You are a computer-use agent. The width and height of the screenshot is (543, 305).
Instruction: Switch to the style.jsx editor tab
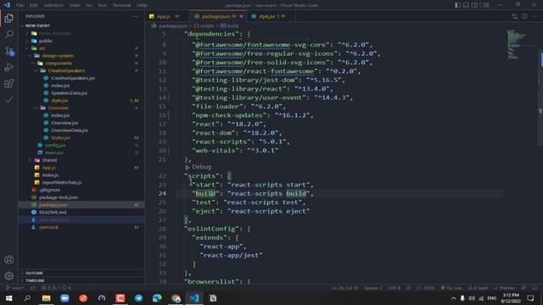[x=271, y=16]
